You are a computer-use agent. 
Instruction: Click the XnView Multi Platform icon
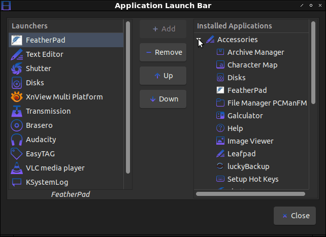click(x=17, y=97)
